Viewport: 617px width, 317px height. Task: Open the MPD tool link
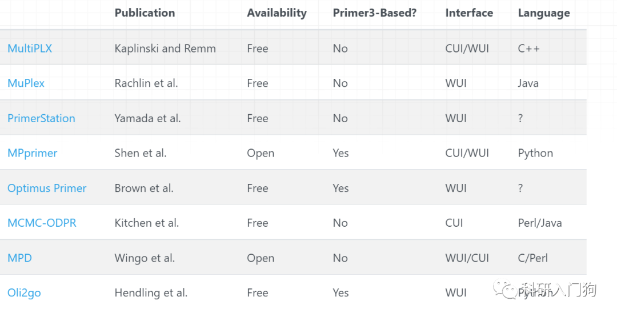[x=19, y=258]
